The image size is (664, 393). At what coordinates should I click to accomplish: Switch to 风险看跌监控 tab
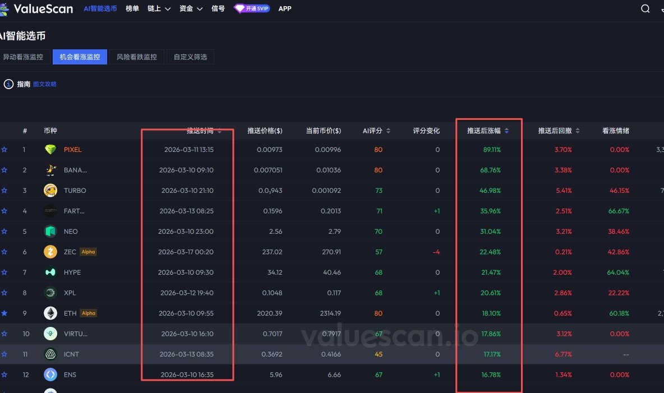[137, 57]
